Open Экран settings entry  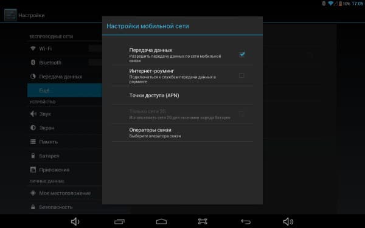64,128
